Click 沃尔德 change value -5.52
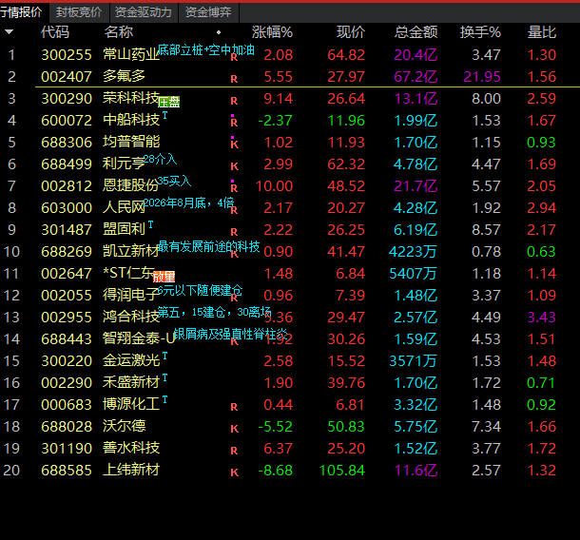 pos(275,427)
